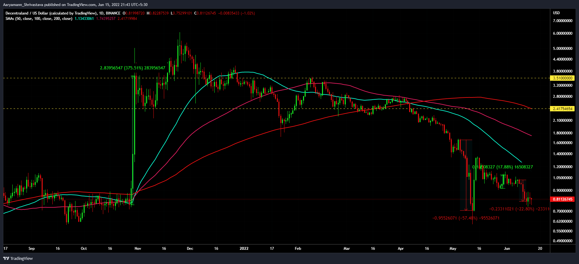Click the red current price label 0.81126745
This screenshot has height=264, width=579.
click(x=562, y=199)
